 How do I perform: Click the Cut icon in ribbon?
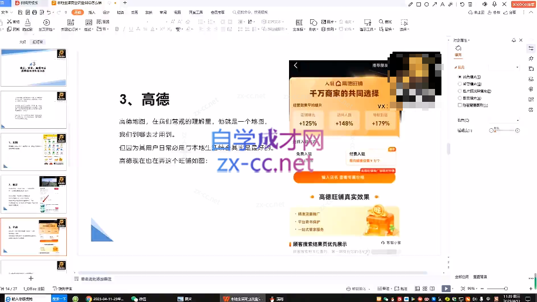pyautogui.click(x=13, y=22)
